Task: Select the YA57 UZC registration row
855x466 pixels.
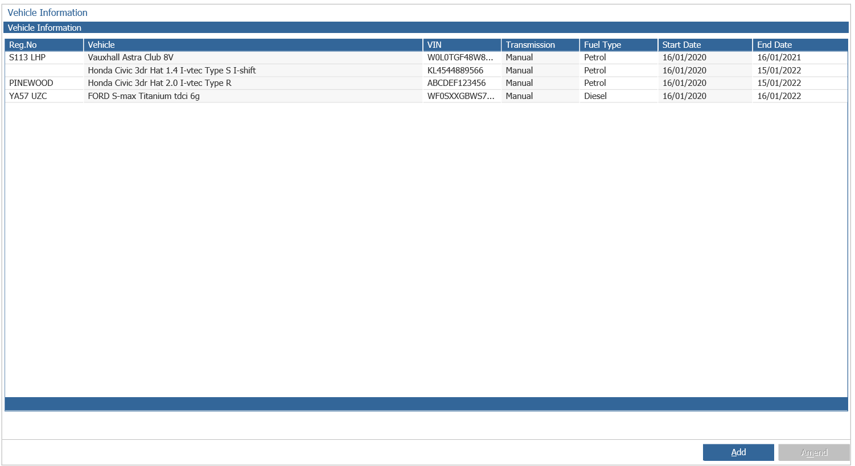Action: tap(426, 96)
